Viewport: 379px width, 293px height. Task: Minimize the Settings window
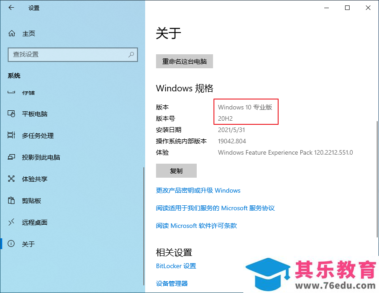coord(327,8)
